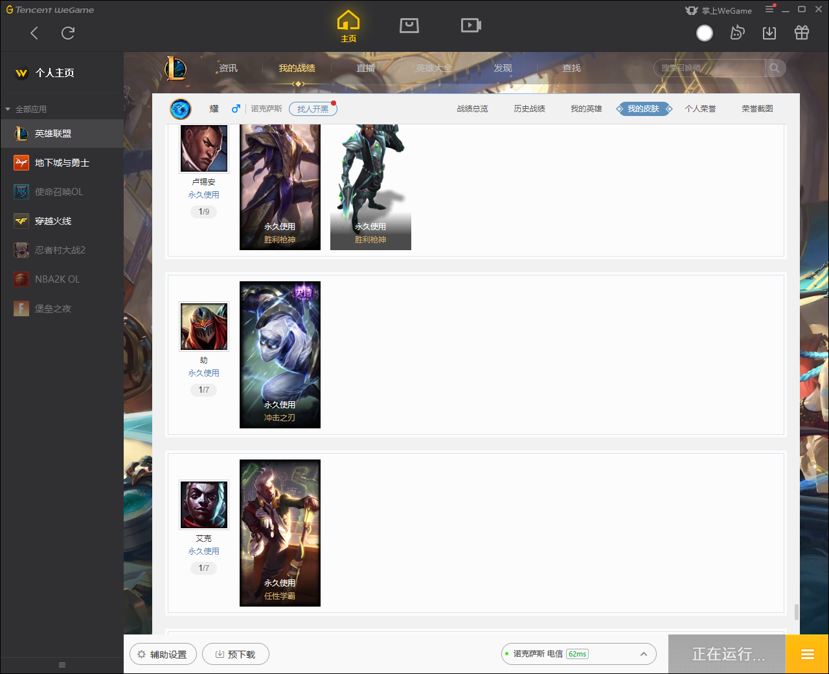Click the League of Legends logo
This screenshot has width=829, height=674.
click(176, 68)
